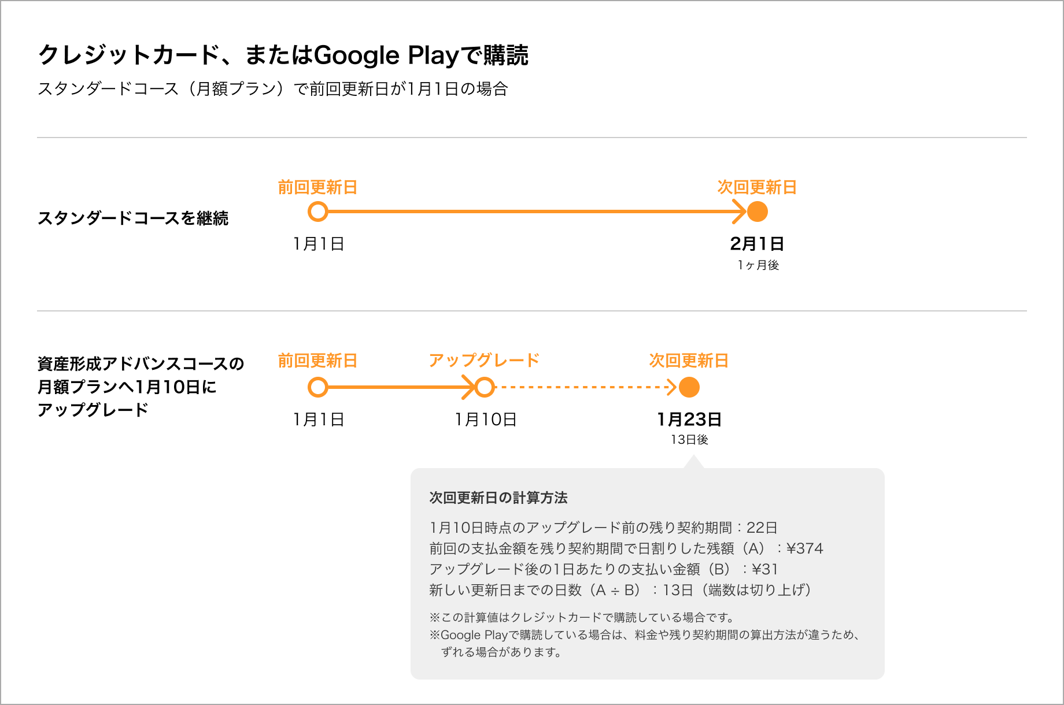Click the hollow circle marker above 1月10日
1064x705 pixels.
(485, 387)
